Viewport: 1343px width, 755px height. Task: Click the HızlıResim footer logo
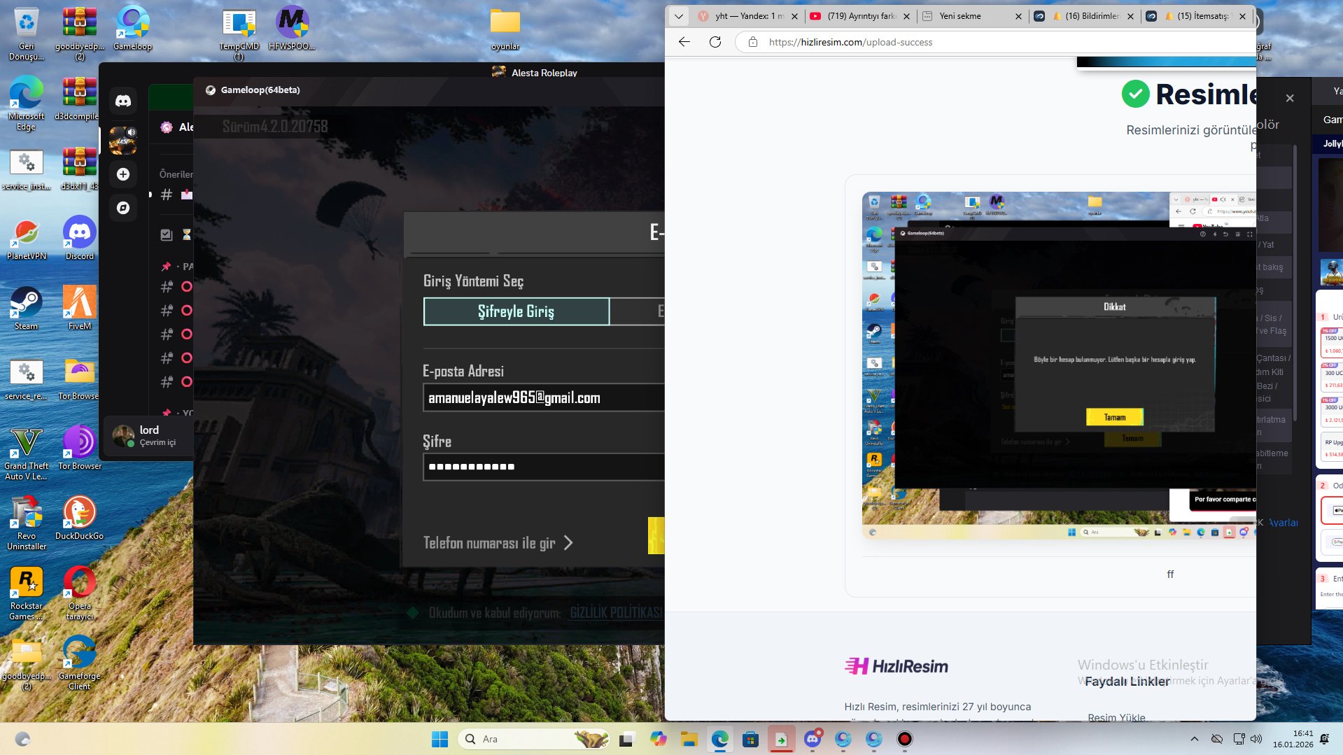pos(896,666)
